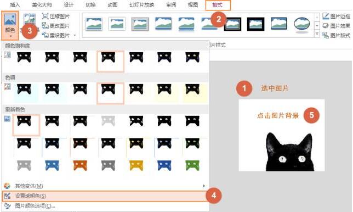Click the 重新着色 section icon
Image resolution: width=353 pixels, height=212 pixels.
(x=7, y=119)
